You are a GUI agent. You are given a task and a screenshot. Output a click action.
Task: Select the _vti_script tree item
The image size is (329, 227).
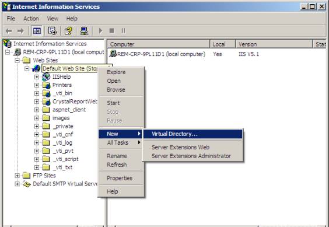[65, 159]
